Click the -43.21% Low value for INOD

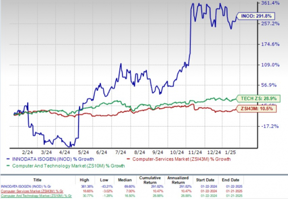106,186
